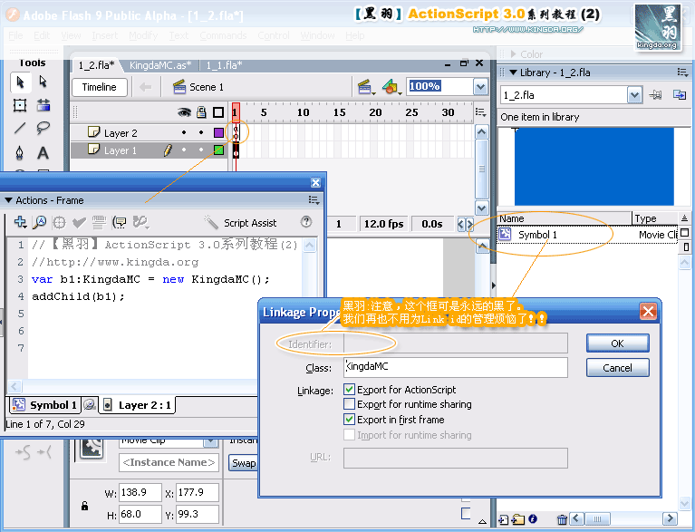Image resolution: width=695 pixels, height=532 pixels.
Task: Click the Scene 1 link
Action: click(198, 87)
